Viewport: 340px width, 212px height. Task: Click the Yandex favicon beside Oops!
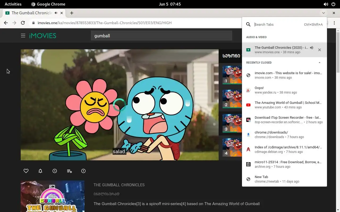tap(248, 90)
